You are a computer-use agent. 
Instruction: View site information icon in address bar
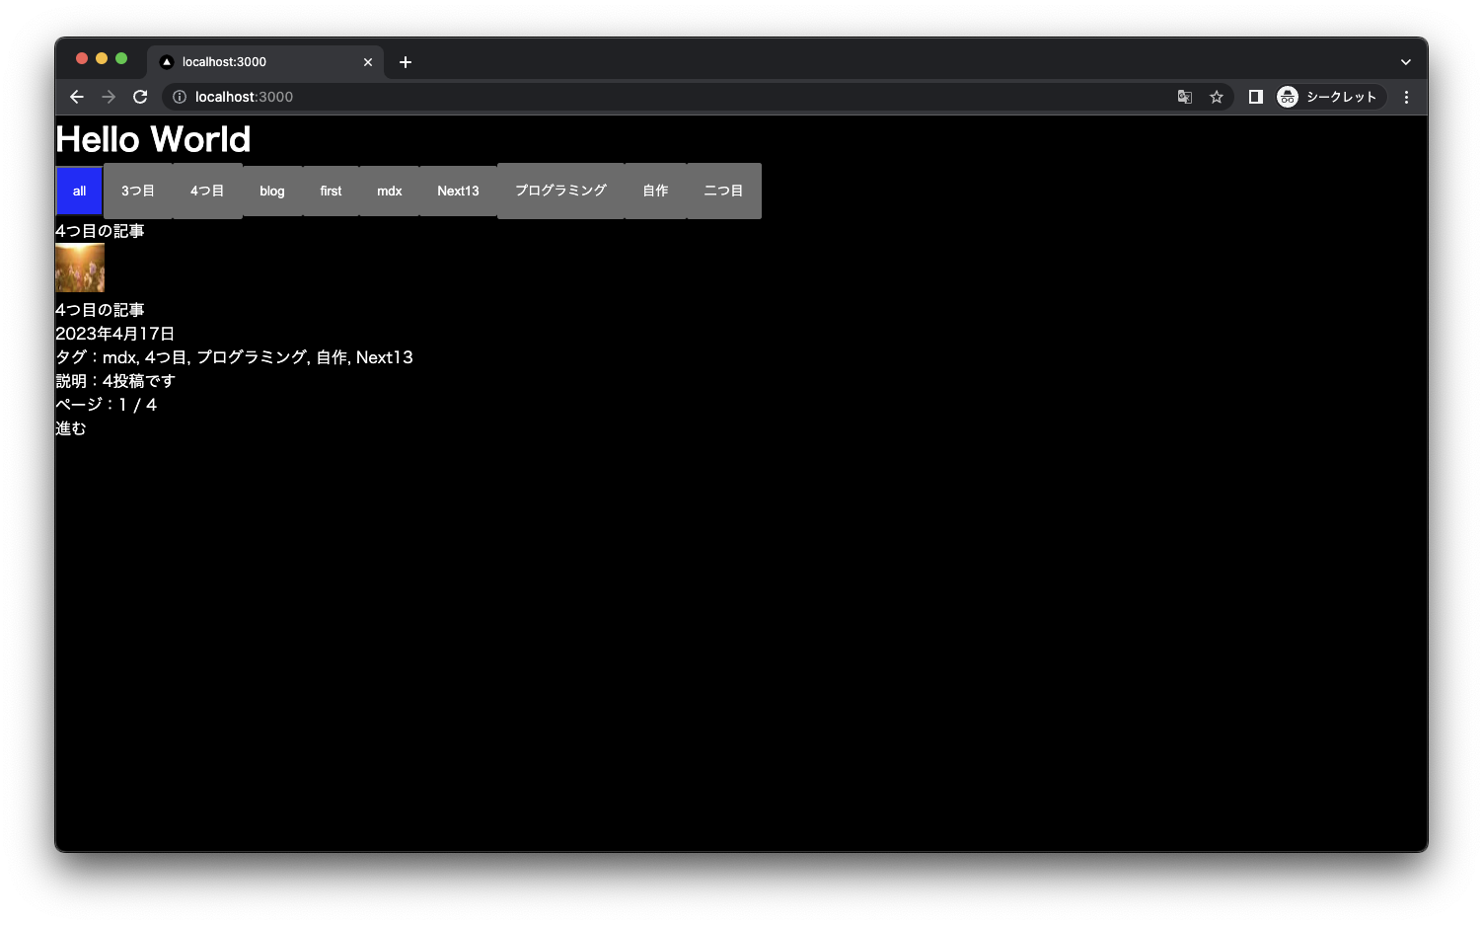(x=180, y=97)
